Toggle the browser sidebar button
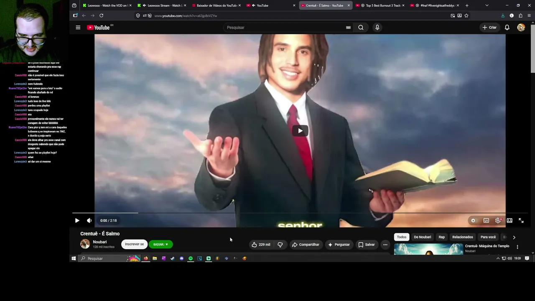 pyautogui.click(x=75, y=15)
